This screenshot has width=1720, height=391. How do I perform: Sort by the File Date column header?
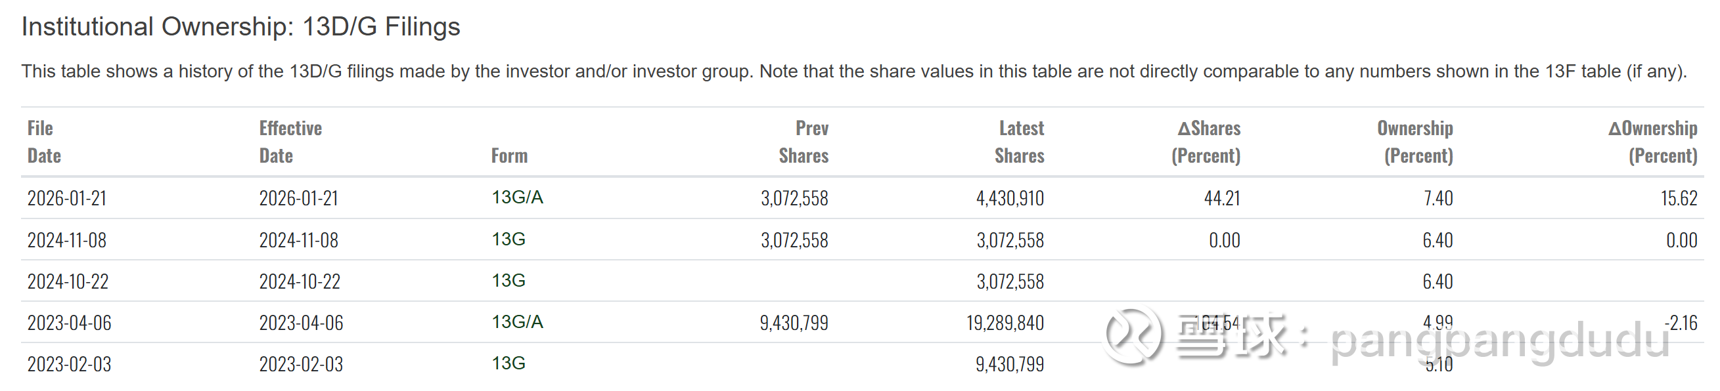pos(44,142)
